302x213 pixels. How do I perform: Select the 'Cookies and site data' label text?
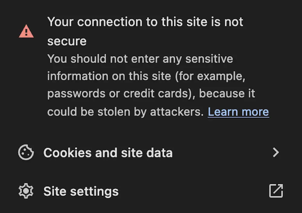(x=108, y=153)
